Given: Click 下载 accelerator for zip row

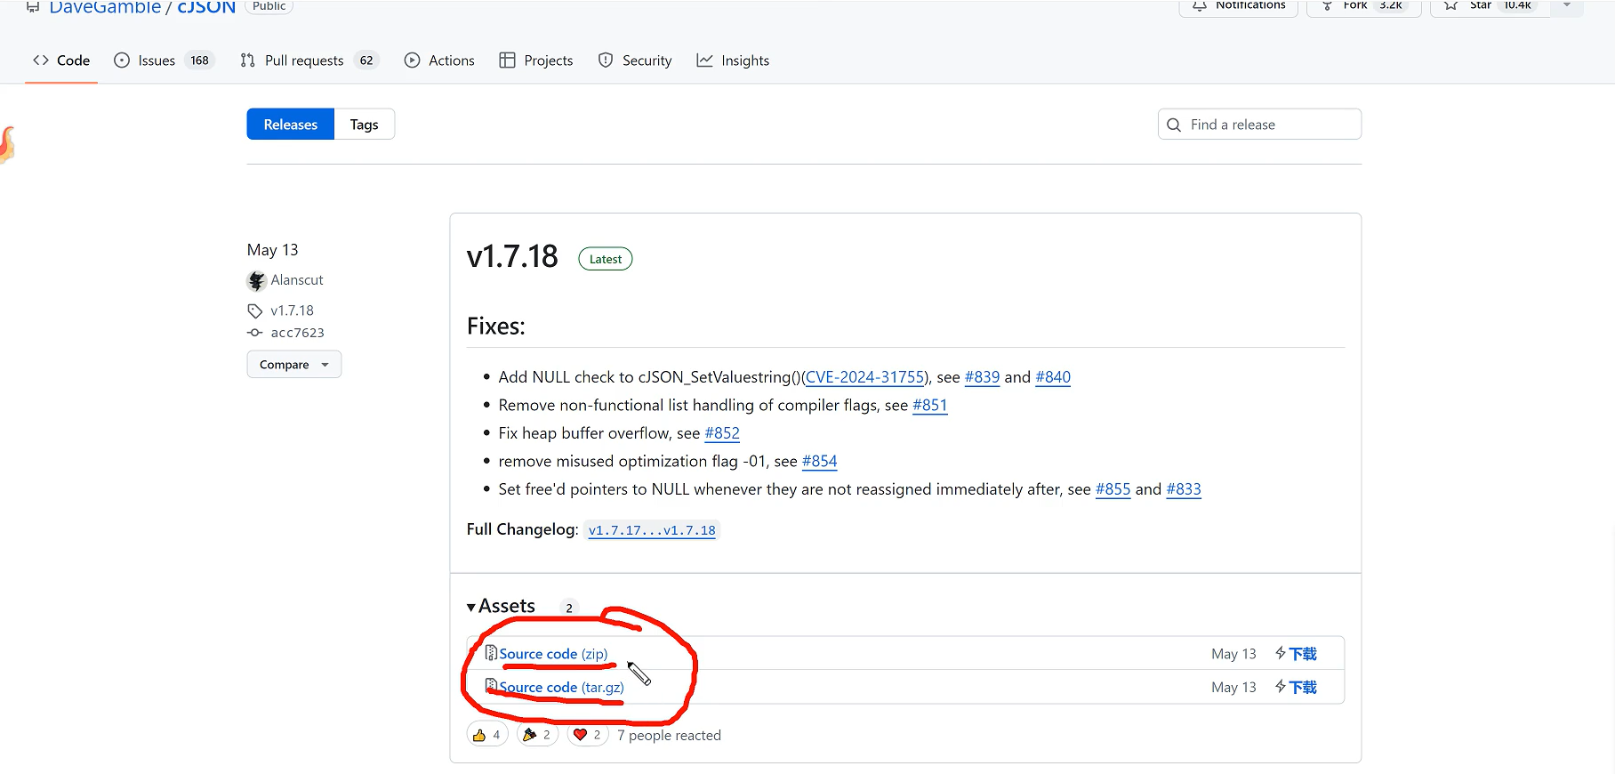Looking at the screenshot, I should (x=1296, y=654).
